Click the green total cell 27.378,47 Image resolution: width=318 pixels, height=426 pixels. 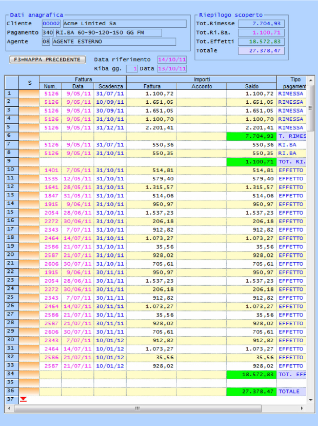point(251,392)
